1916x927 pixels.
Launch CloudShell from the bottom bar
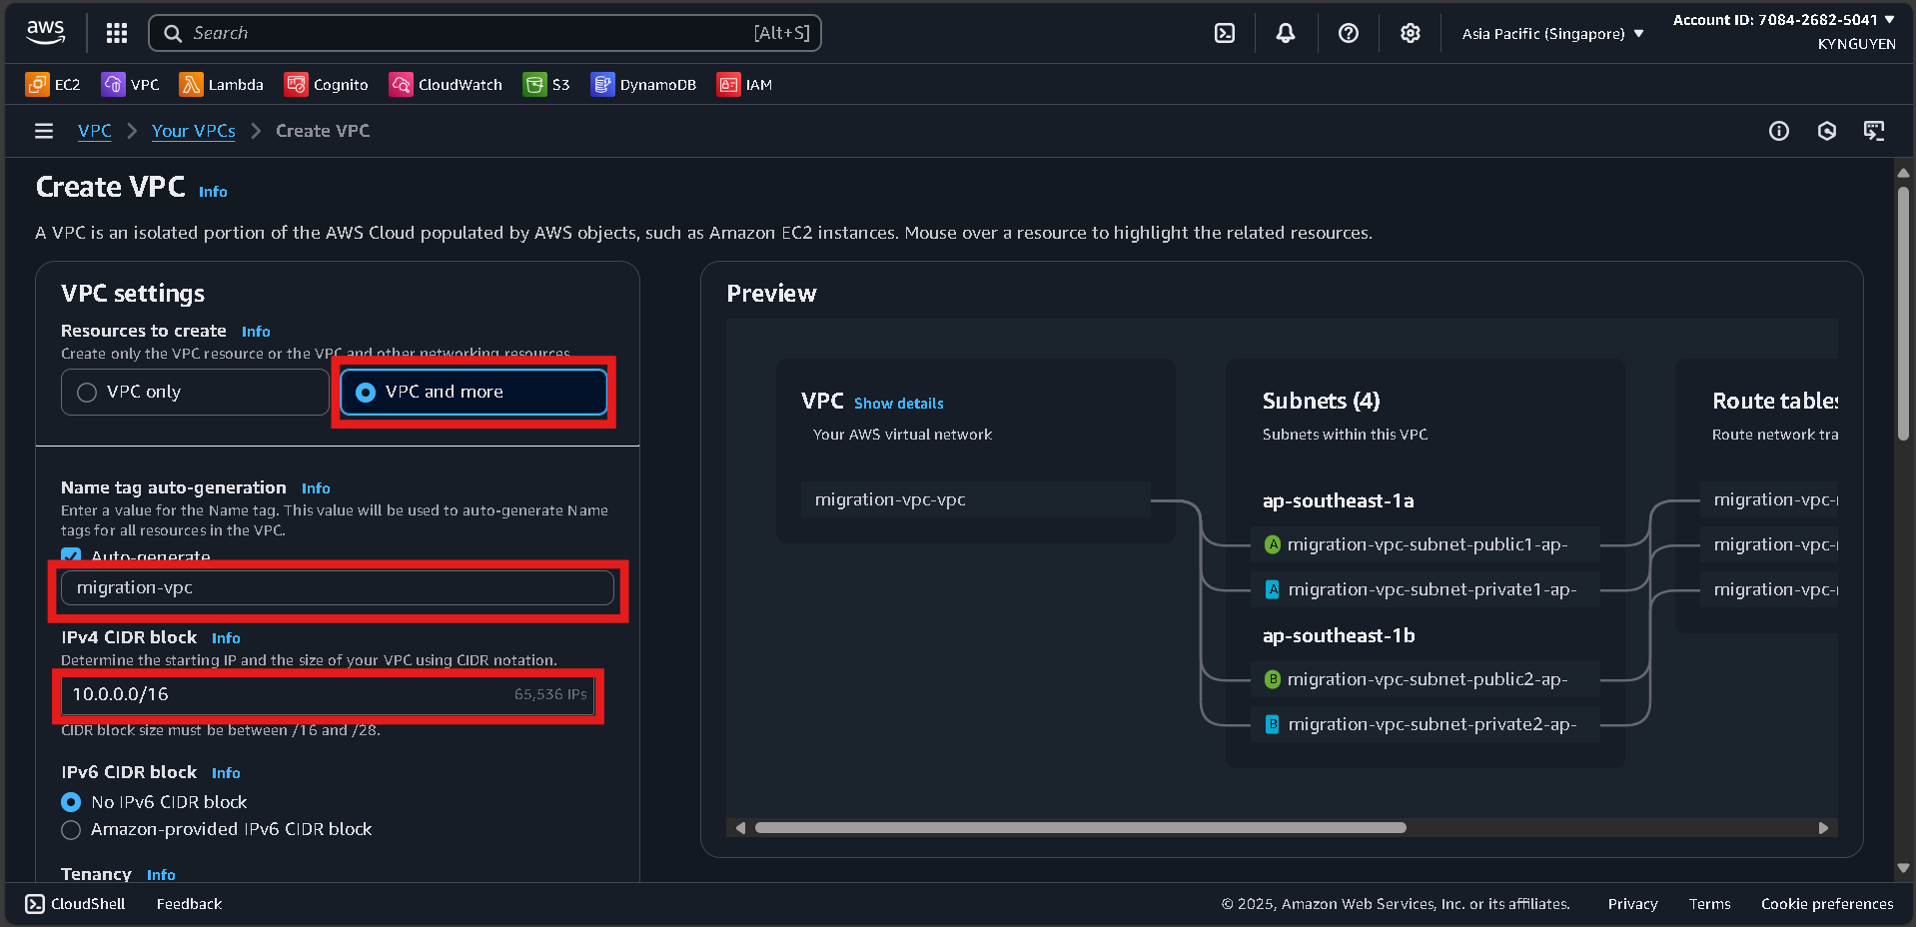pos(75,903)
